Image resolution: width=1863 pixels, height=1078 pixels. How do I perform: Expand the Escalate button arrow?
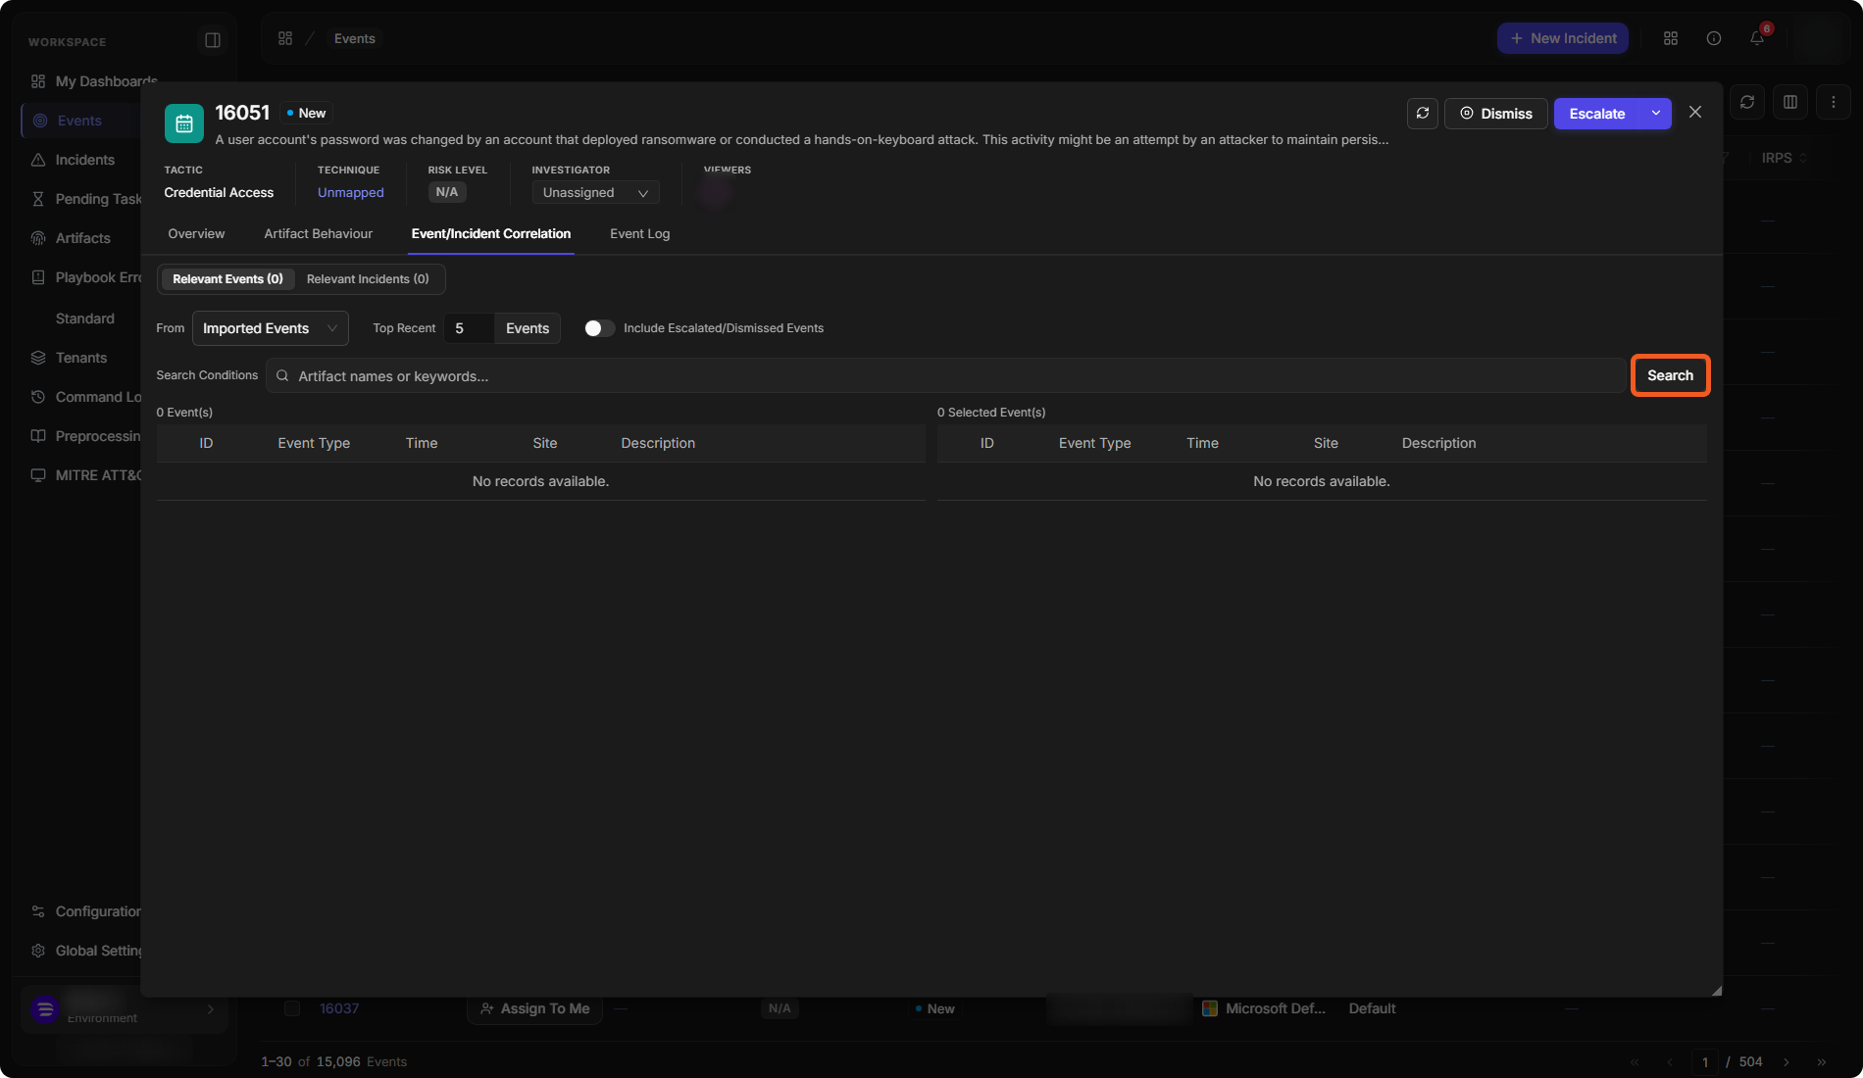(x=1656, y=114)
